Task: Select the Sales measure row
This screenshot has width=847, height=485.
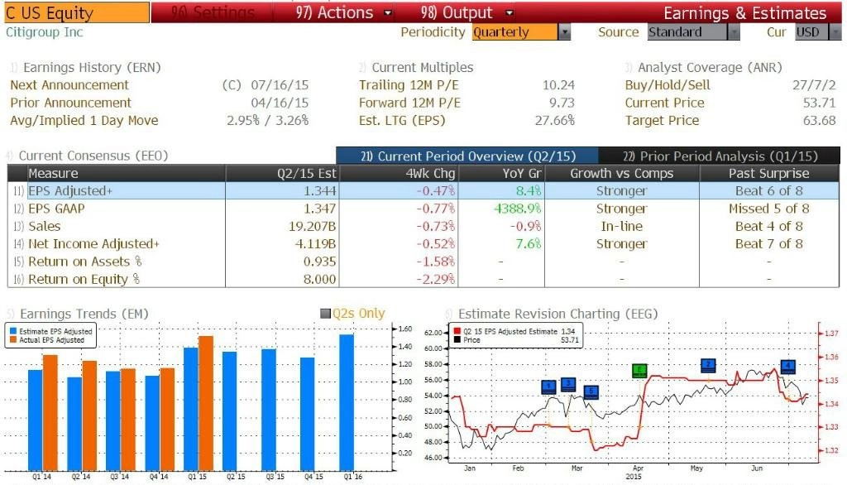Action: 423,227
